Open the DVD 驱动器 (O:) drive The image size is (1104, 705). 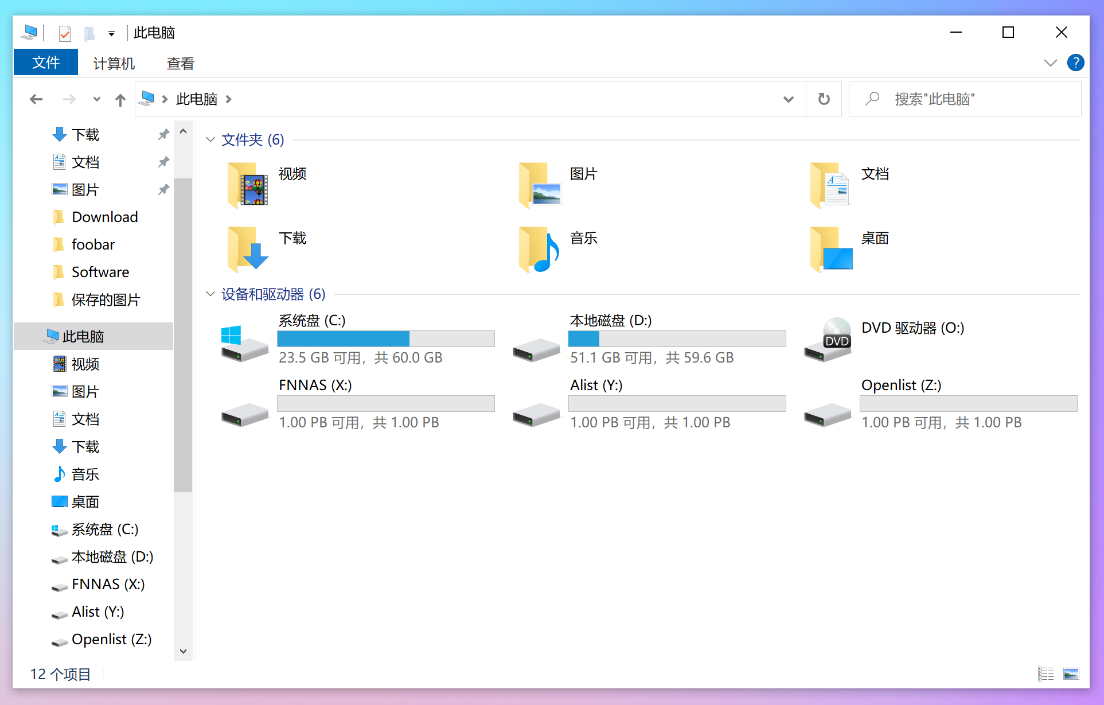tap(913, 328)
